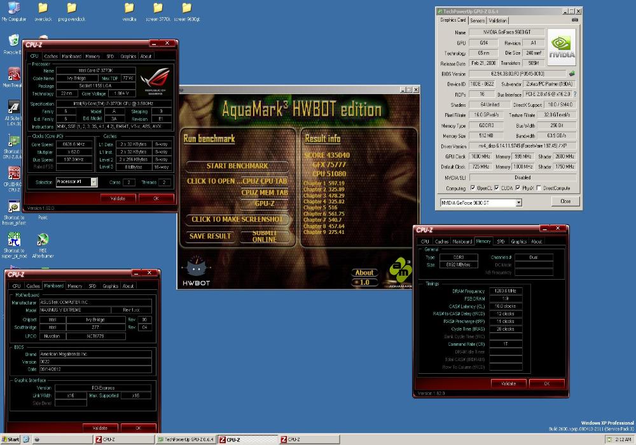The width and height of the screenshot is (636, 445).
Task: Click the taskbar clock showing 2:12 AM
Action: tap(623, 439)
